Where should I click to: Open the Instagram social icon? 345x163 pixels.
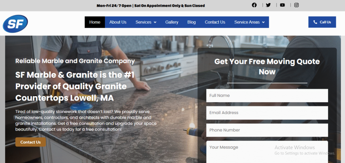[x=296, y=5]
